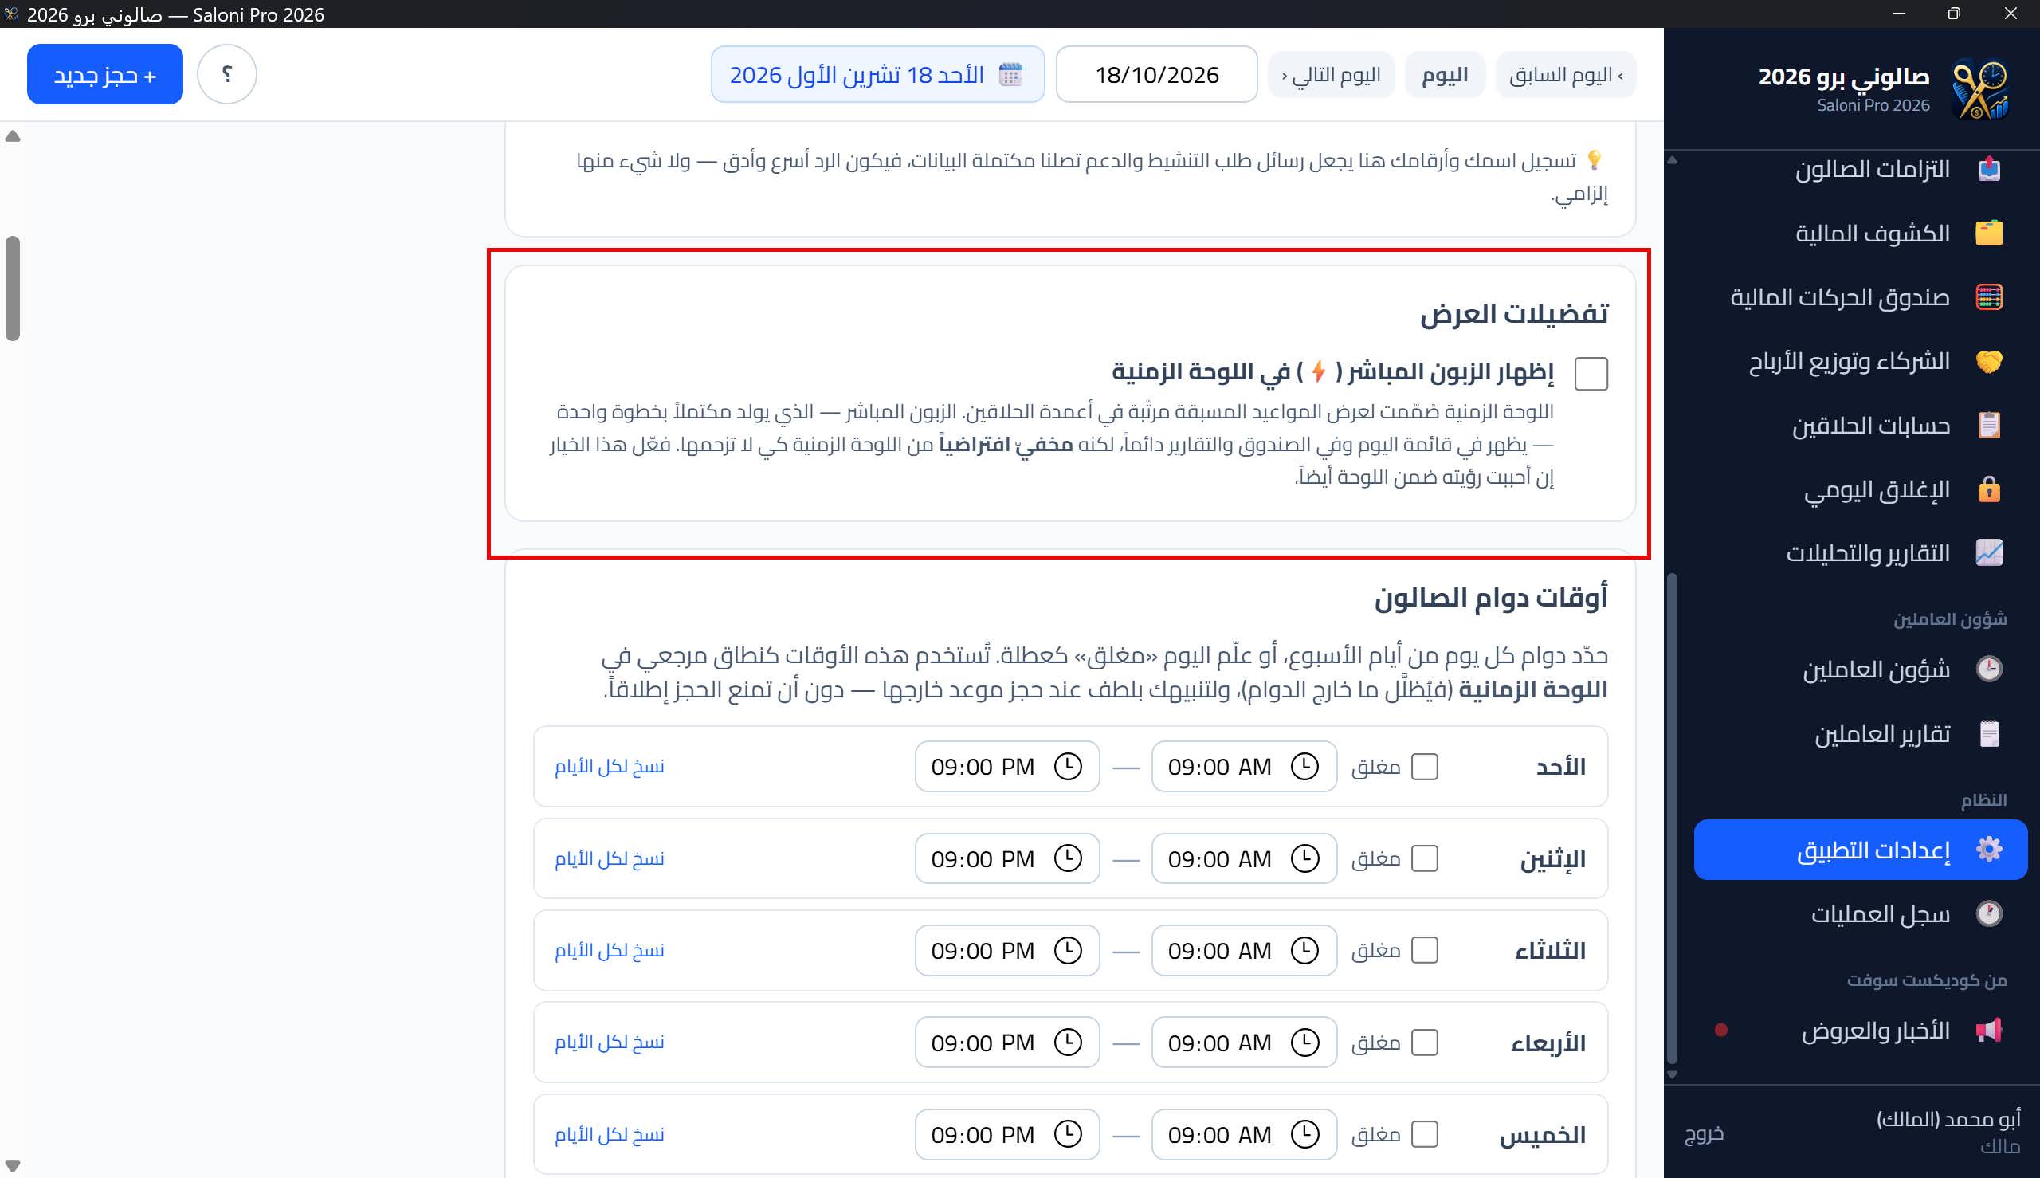Mark الخميس as مغلق
Image resolution: width=2040 pixels, height=1178 pixels.
click(1424, 1134)
